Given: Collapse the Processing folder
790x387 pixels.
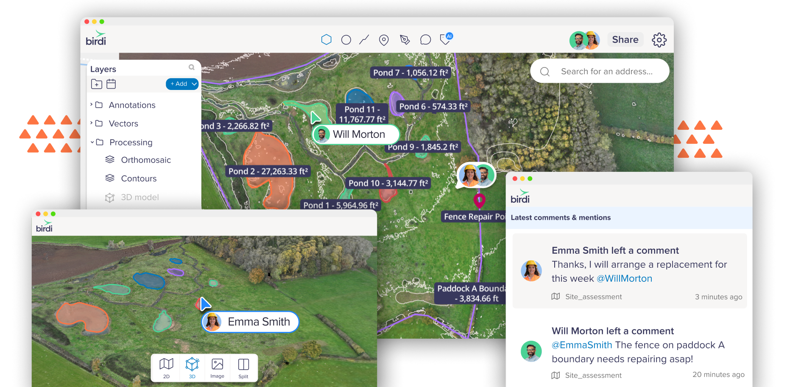Looking at the screenshot, I should point(92,142).
